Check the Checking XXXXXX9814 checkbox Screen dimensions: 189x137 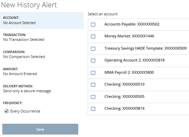[x=93, y=109]
